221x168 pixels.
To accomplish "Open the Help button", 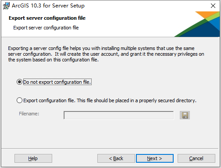I will 33,158.
